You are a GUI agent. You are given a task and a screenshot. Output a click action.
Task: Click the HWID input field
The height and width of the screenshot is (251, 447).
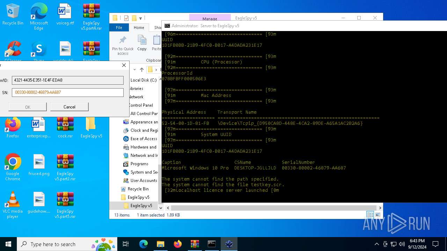tap(68, 80)
